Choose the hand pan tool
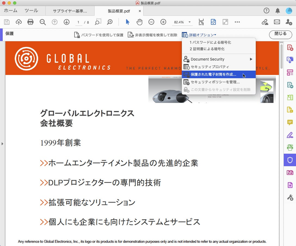This screenshot has height=246, width=296. point(139,22)
